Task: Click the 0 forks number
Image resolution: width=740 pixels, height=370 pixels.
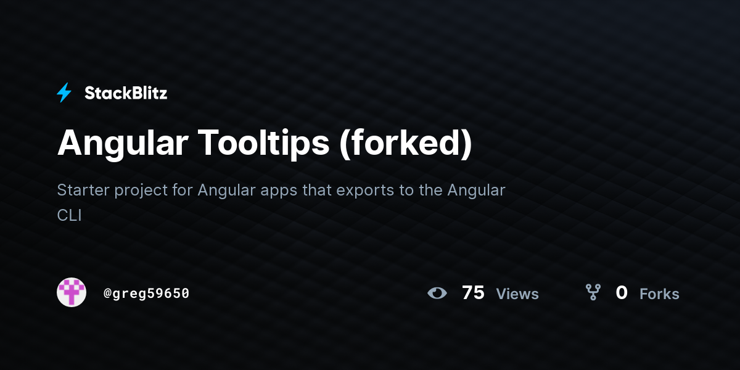Action: [x=622, y=292]
